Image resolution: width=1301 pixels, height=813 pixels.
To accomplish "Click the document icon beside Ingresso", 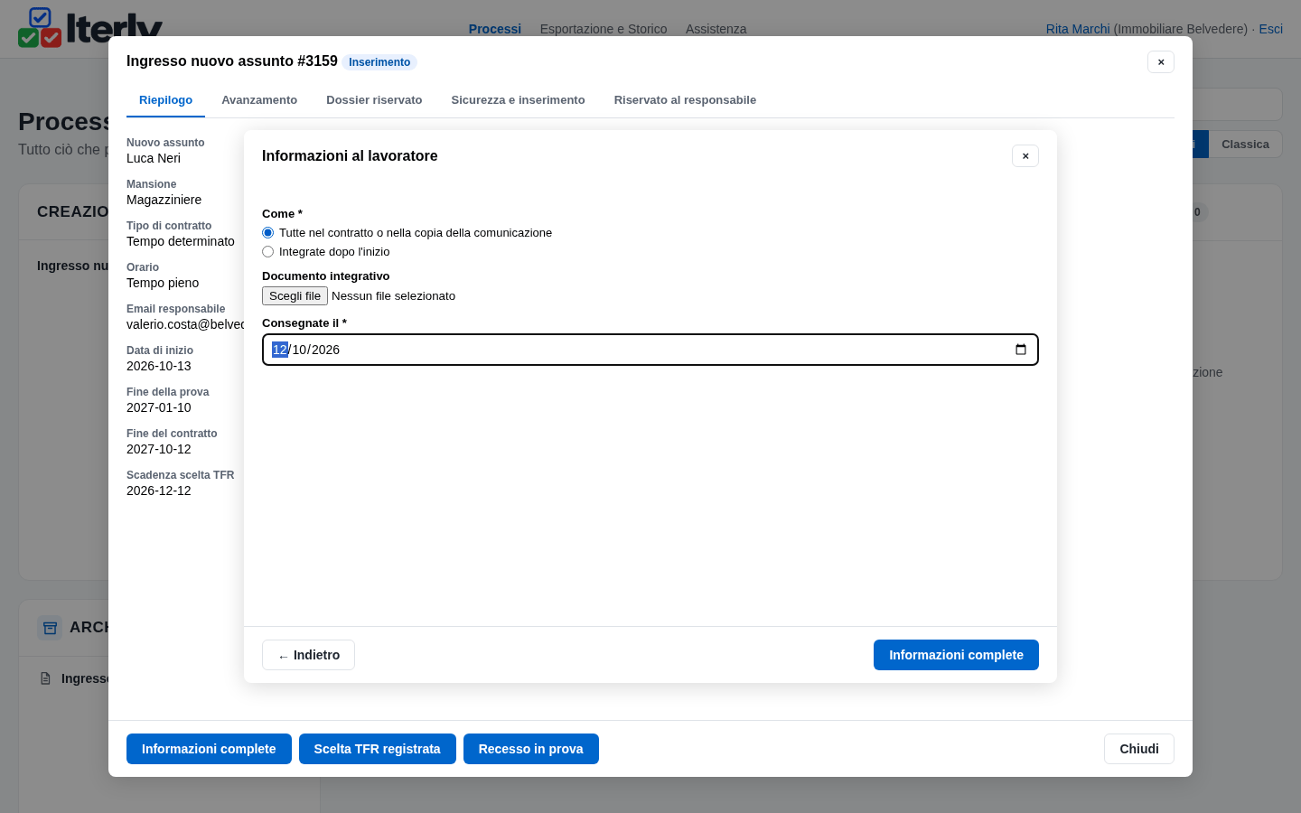I will coord(45,678).
